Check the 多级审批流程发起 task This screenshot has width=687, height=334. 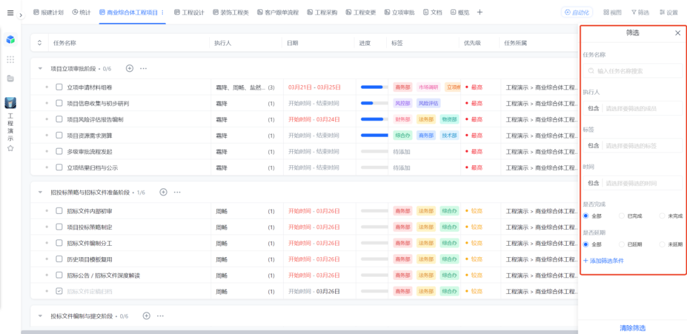pos(59,151)
